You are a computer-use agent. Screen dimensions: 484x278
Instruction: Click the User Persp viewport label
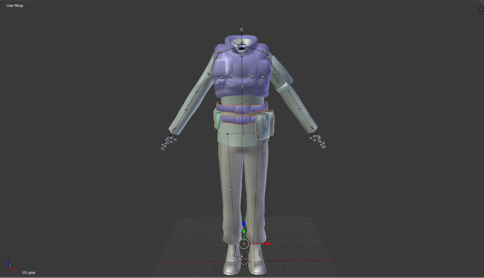(x=14, y=5)
